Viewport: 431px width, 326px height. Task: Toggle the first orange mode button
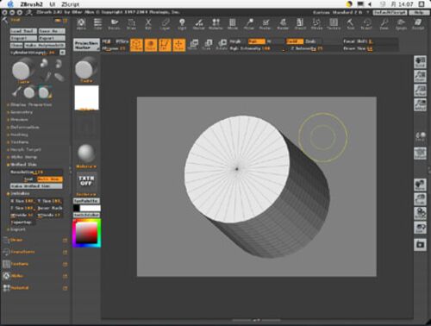point(136,45)
